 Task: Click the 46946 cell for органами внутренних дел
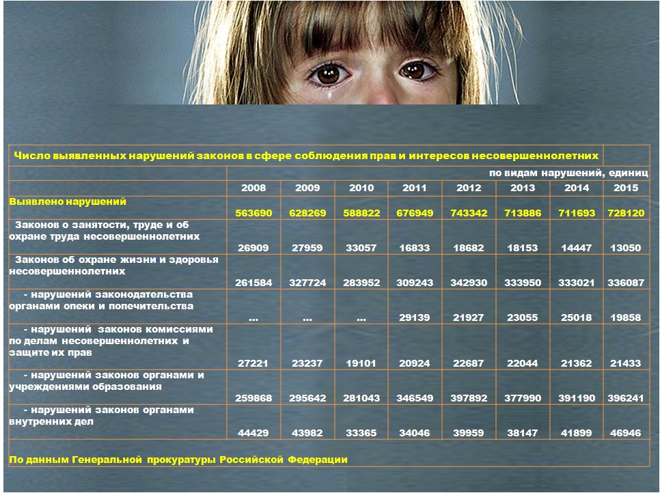tap(625, 433)
